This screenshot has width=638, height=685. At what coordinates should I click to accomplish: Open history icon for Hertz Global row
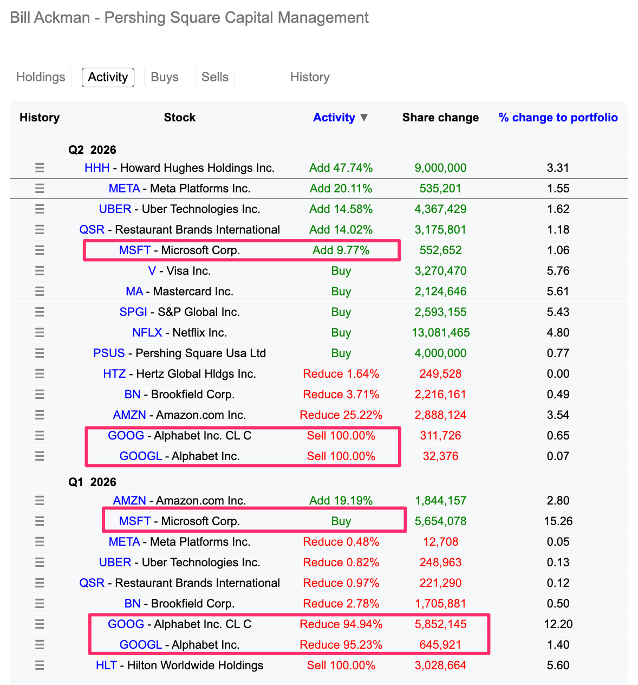pyautogui.click(x=40, y=374)
